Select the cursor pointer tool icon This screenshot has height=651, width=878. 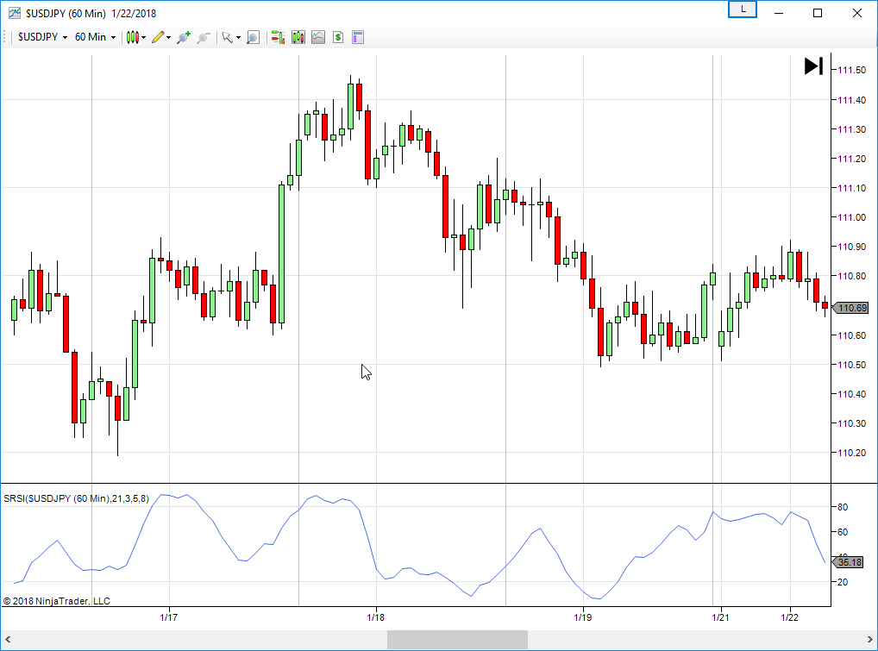click(227, 37)
